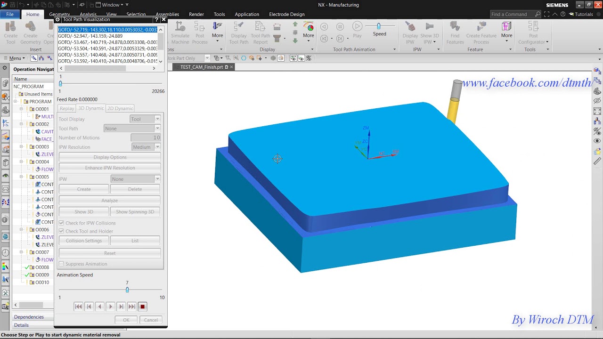
Task: Switch to the Electrode Design ribbon tab
Action: pos(287,14)
